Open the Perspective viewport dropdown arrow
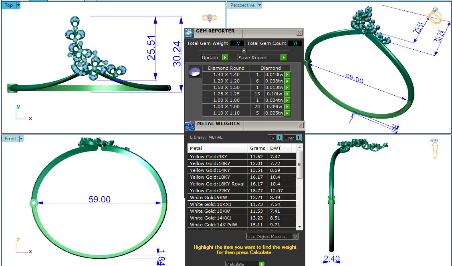452x266 pixels. [x=260, y=6]
